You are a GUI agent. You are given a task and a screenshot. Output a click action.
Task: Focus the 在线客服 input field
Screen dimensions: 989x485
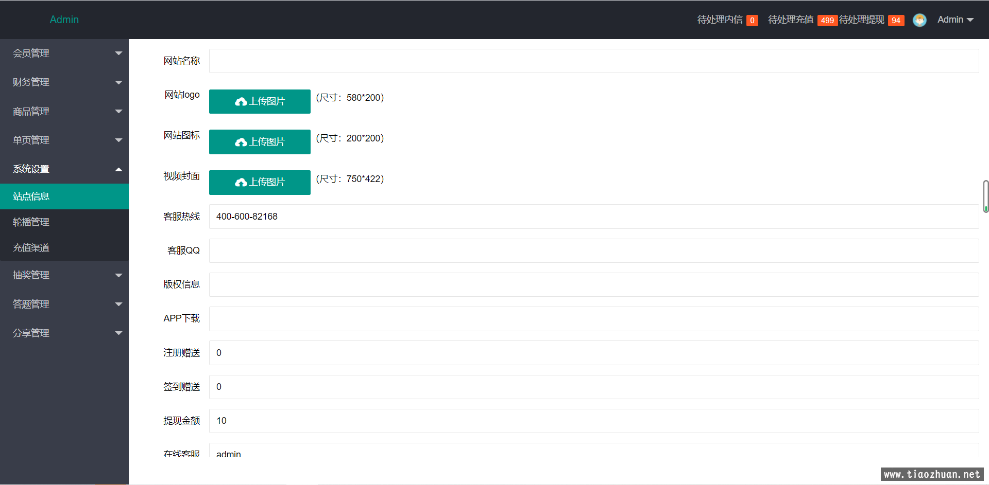tap(594, 451)
